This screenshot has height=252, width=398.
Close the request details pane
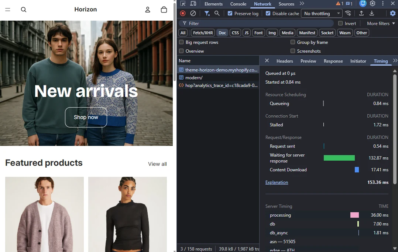point(267,60)
